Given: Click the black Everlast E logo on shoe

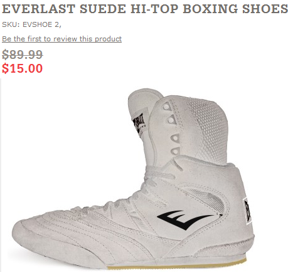Looking at the screenshot, I should 185,220.
